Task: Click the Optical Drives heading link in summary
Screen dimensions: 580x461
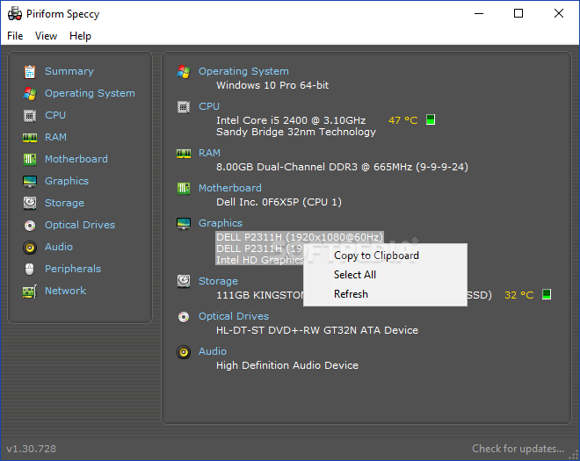Action: (234, 316)
